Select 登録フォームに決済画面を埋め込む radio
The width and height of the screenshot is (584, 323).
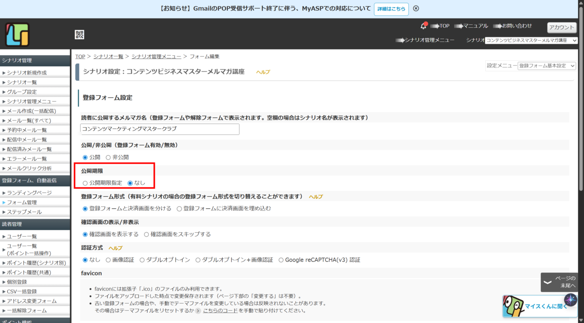(x=179, y=208)
